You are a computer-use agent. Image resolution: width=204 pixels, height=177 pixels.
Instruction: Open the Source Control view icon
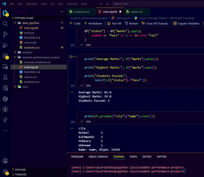coord(5,34)
